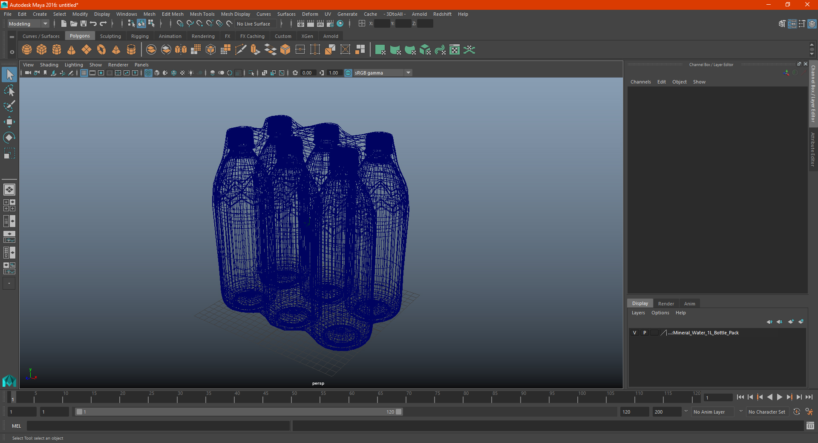Create a polygon pipe from the shelf
The height and width of the screenshot is (443, 818).
click(x=131, y=50)
